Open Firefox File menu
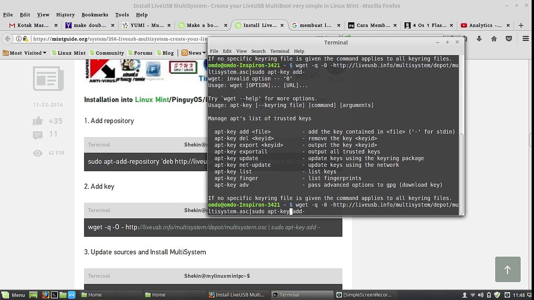The width and height of the screenshot is (534, 300). (x=8, y=15)
